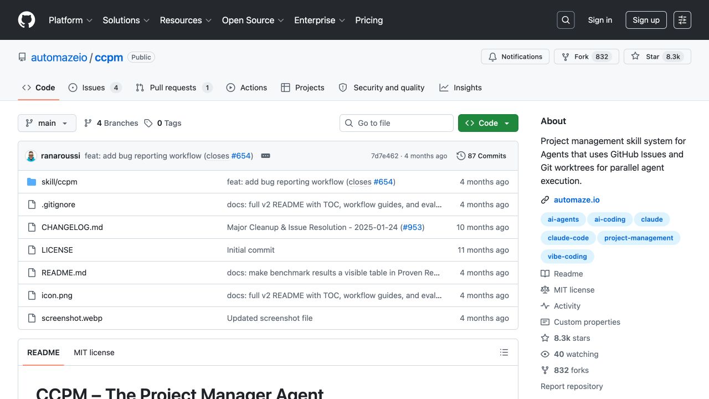
Task: Click the pulse icon beside Activity
Action: pos(545,306)
